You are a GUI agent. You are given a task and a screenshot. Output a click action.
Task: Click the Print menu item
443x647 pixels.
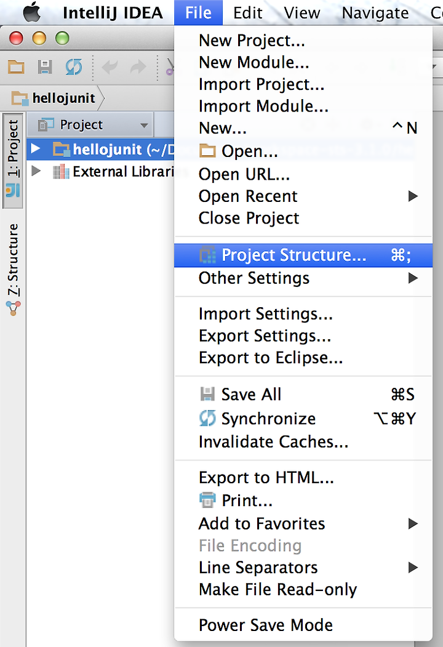(246, 500)
